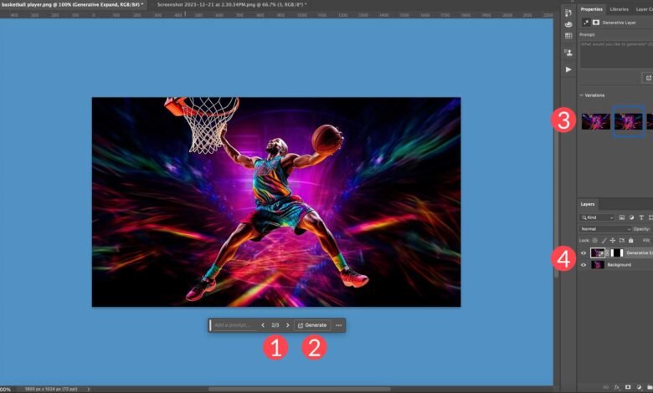
Task: Select the Generative Expand layer thumbnail
Action: pos(598,253)
